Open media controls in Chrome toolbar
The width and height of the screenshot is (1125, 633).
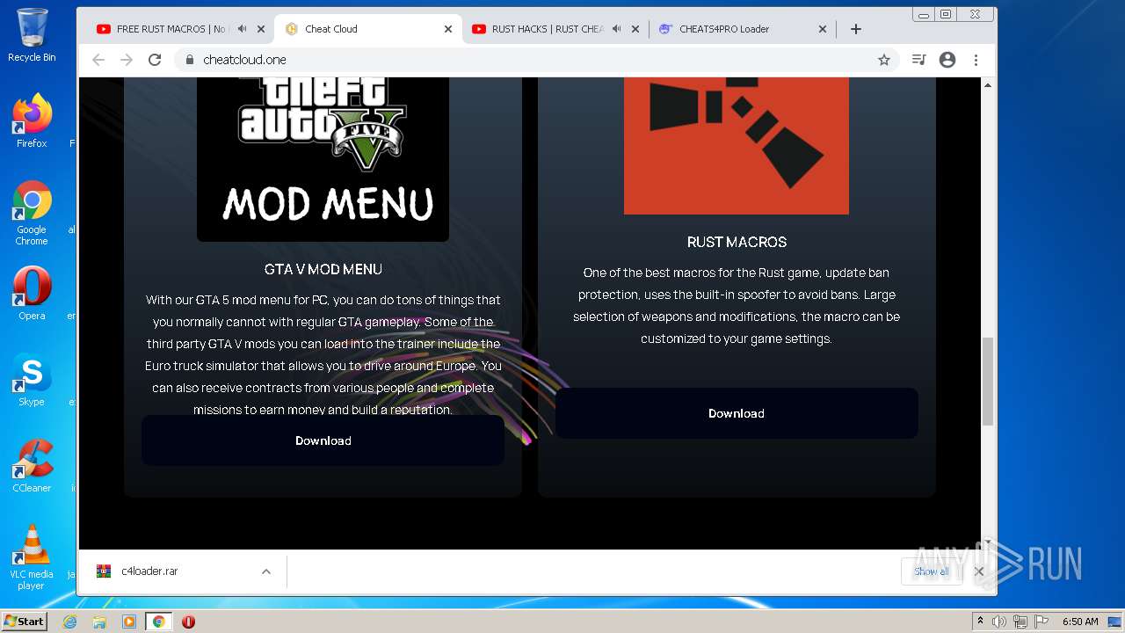[918, 60]
